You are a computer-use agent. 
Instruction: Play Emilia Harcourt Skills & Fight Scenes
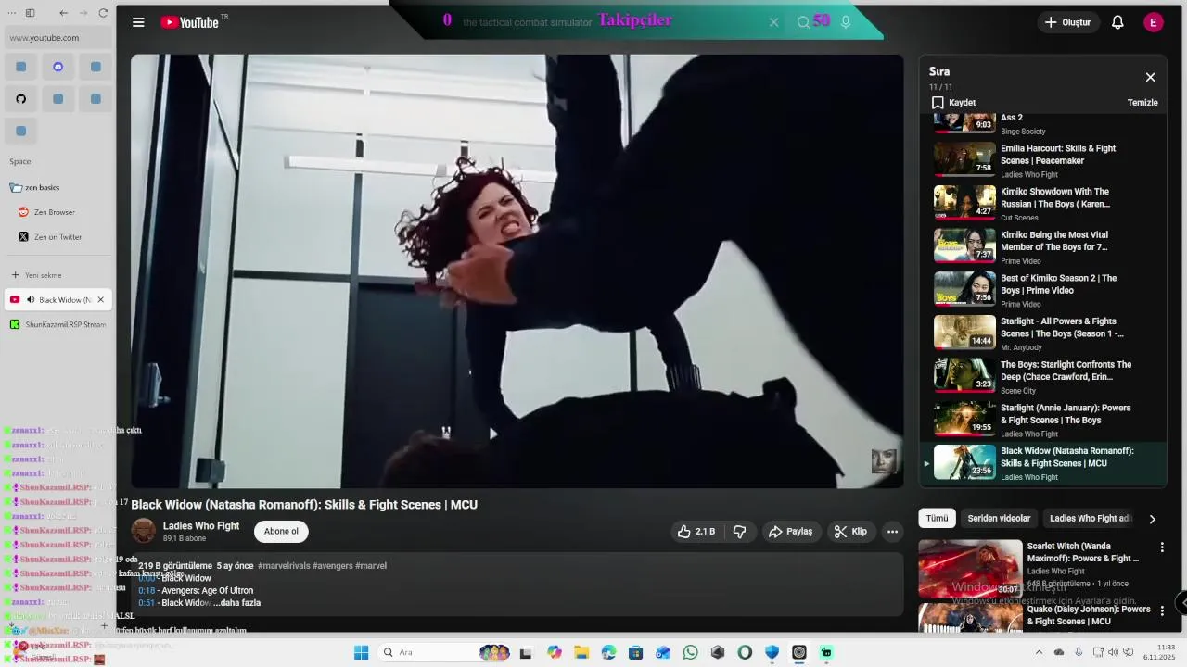pyautogui.click(x=1043, y=160)
